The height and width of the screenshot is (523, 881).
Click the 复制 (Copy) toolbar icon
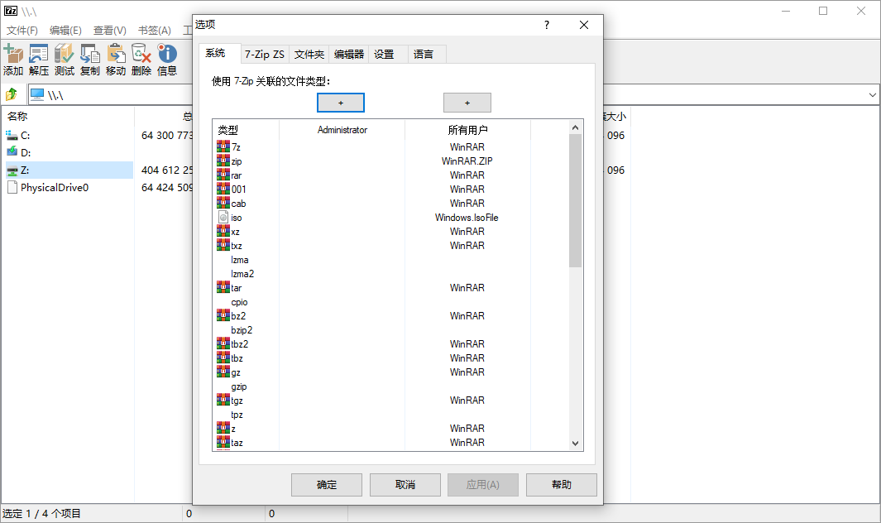[x=90, y=54]
